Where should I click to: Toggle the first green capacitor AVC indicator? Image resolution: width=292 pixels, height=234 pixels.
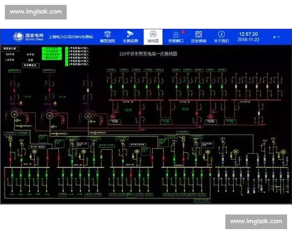66,49
